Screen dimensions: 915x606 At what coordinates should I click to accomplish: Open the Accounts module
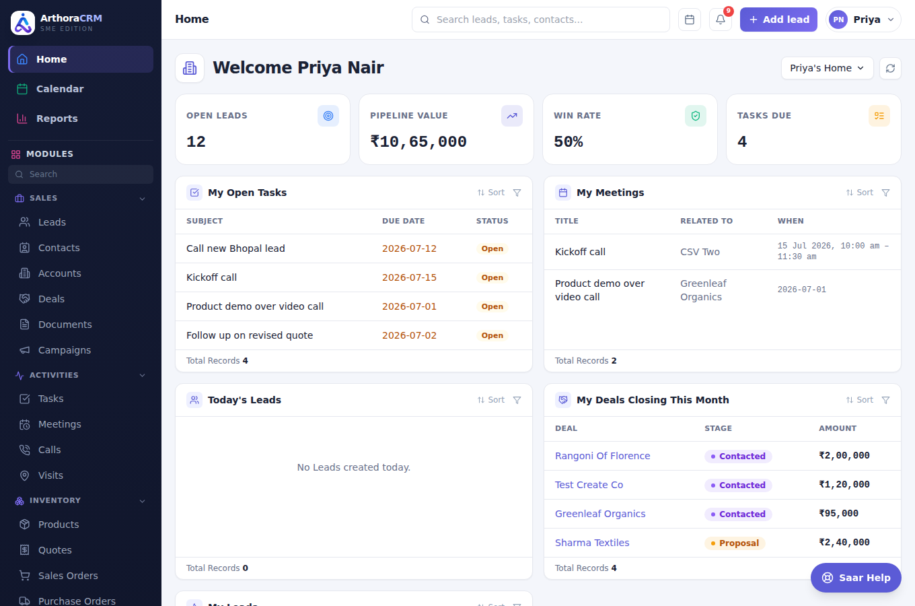(81, 273)
